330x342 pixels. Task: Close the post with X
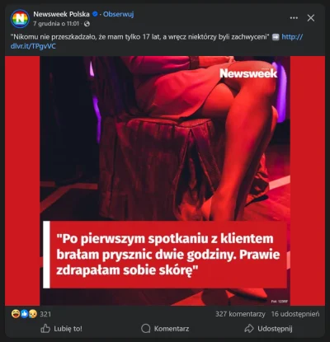[x=311, y=18]
